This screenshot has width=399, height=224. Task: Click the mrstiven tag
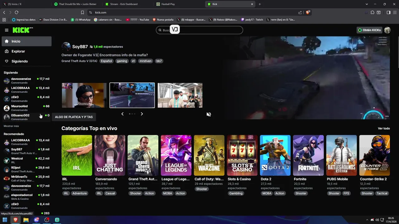[x=146, y=61]
